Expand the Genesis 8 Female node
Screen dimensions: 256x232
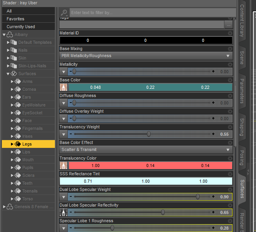click(x=4, y=207)
